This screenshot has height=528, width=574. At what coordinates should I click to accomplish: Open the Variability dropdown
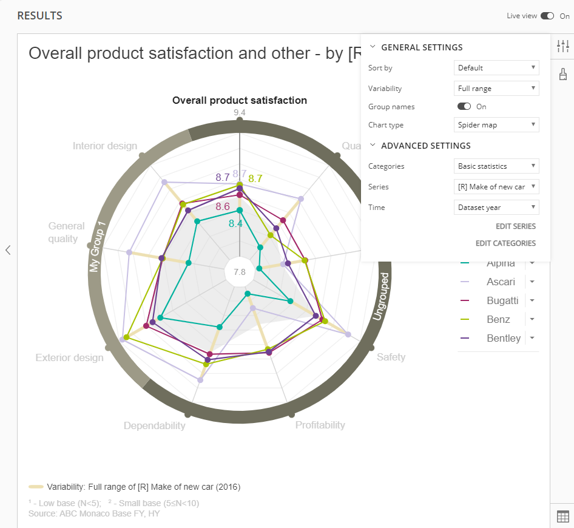click(x=496, y=89)
